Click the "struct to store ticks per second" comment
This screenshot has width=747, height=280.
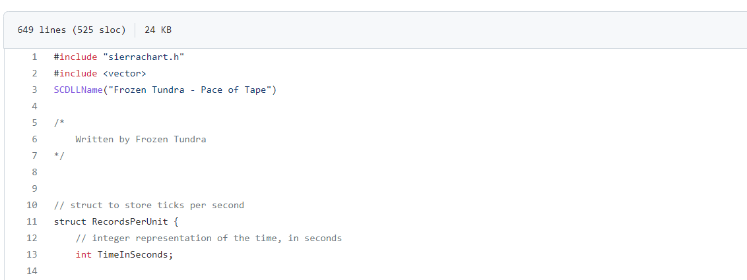coord(156,205)
